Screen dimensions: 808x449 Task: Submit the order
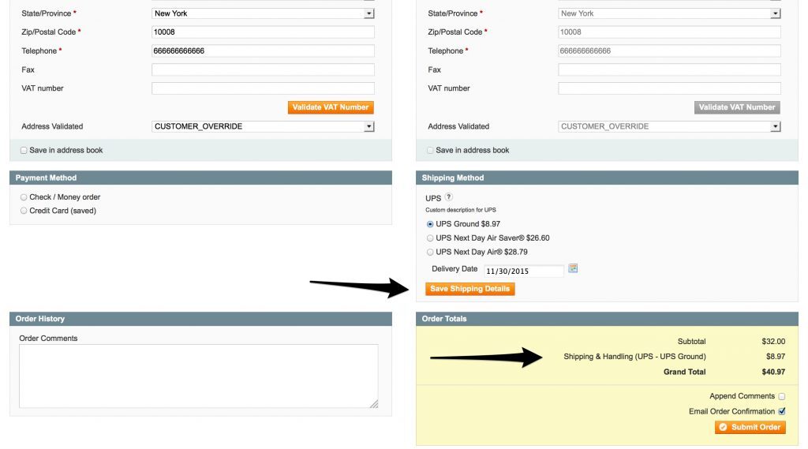pos(750,427)
